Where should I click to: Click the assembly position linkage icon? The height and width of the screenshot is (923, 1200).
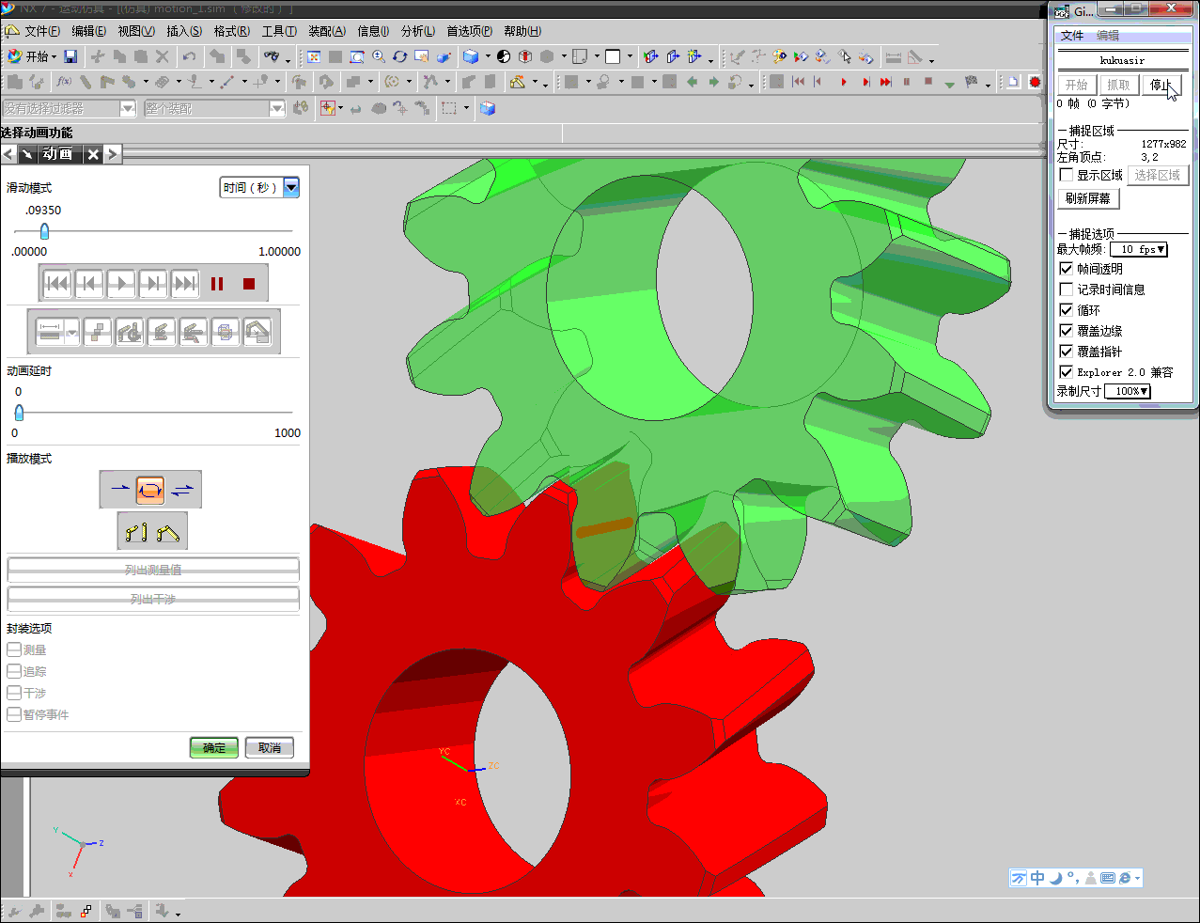168,532
